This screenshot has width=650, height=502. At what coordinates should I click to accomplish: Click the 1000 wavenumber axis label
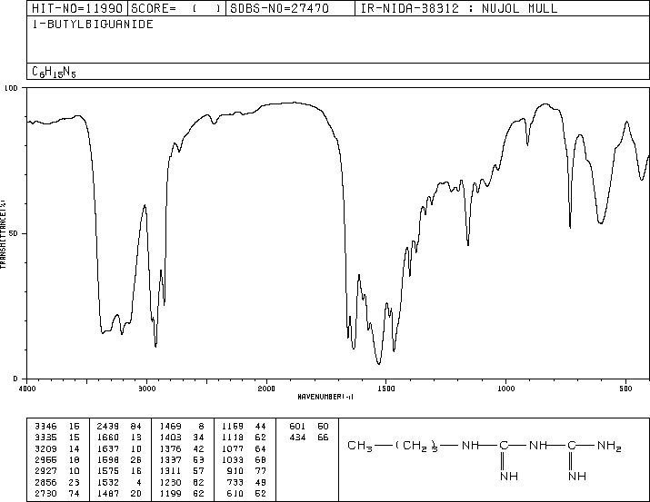tap(505, 389)
